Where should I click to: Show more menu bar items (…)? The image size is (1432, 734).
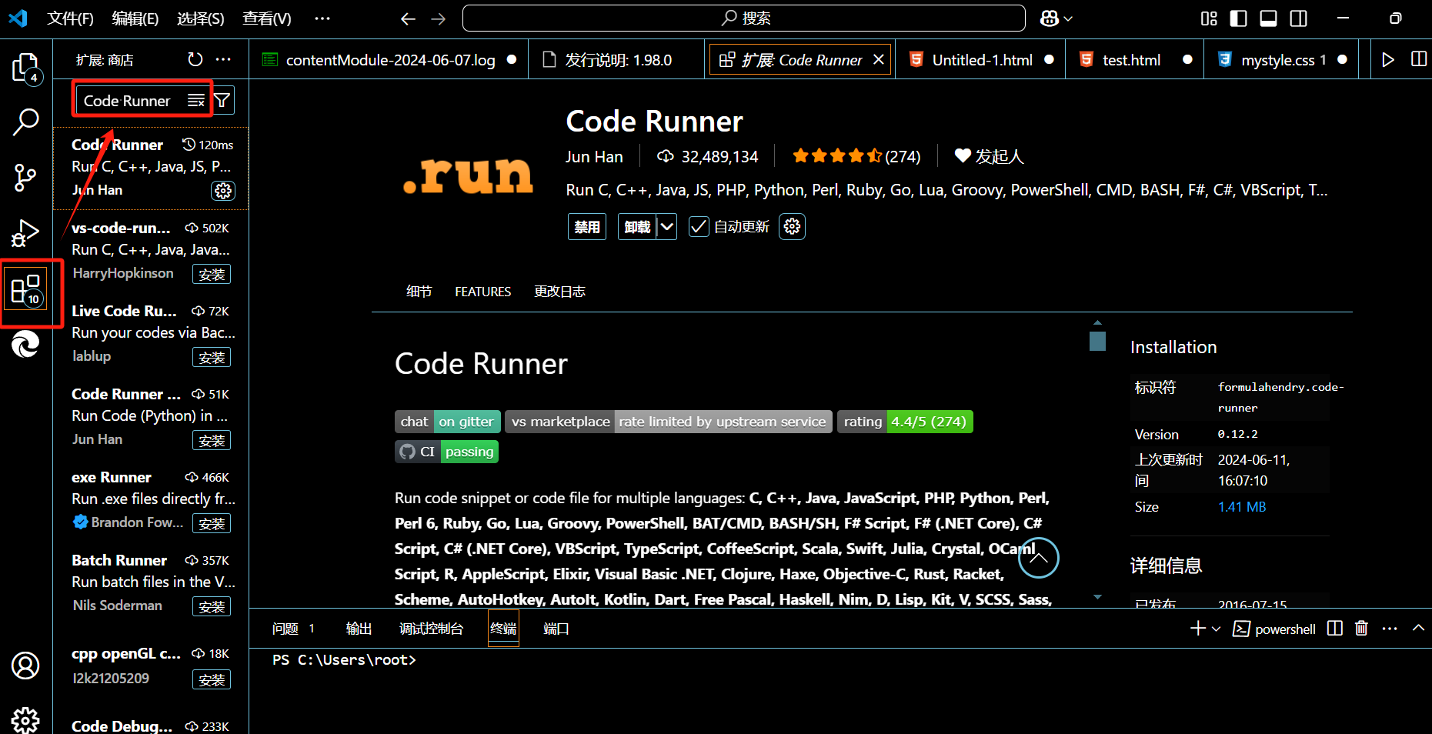(x=322, y=18)
